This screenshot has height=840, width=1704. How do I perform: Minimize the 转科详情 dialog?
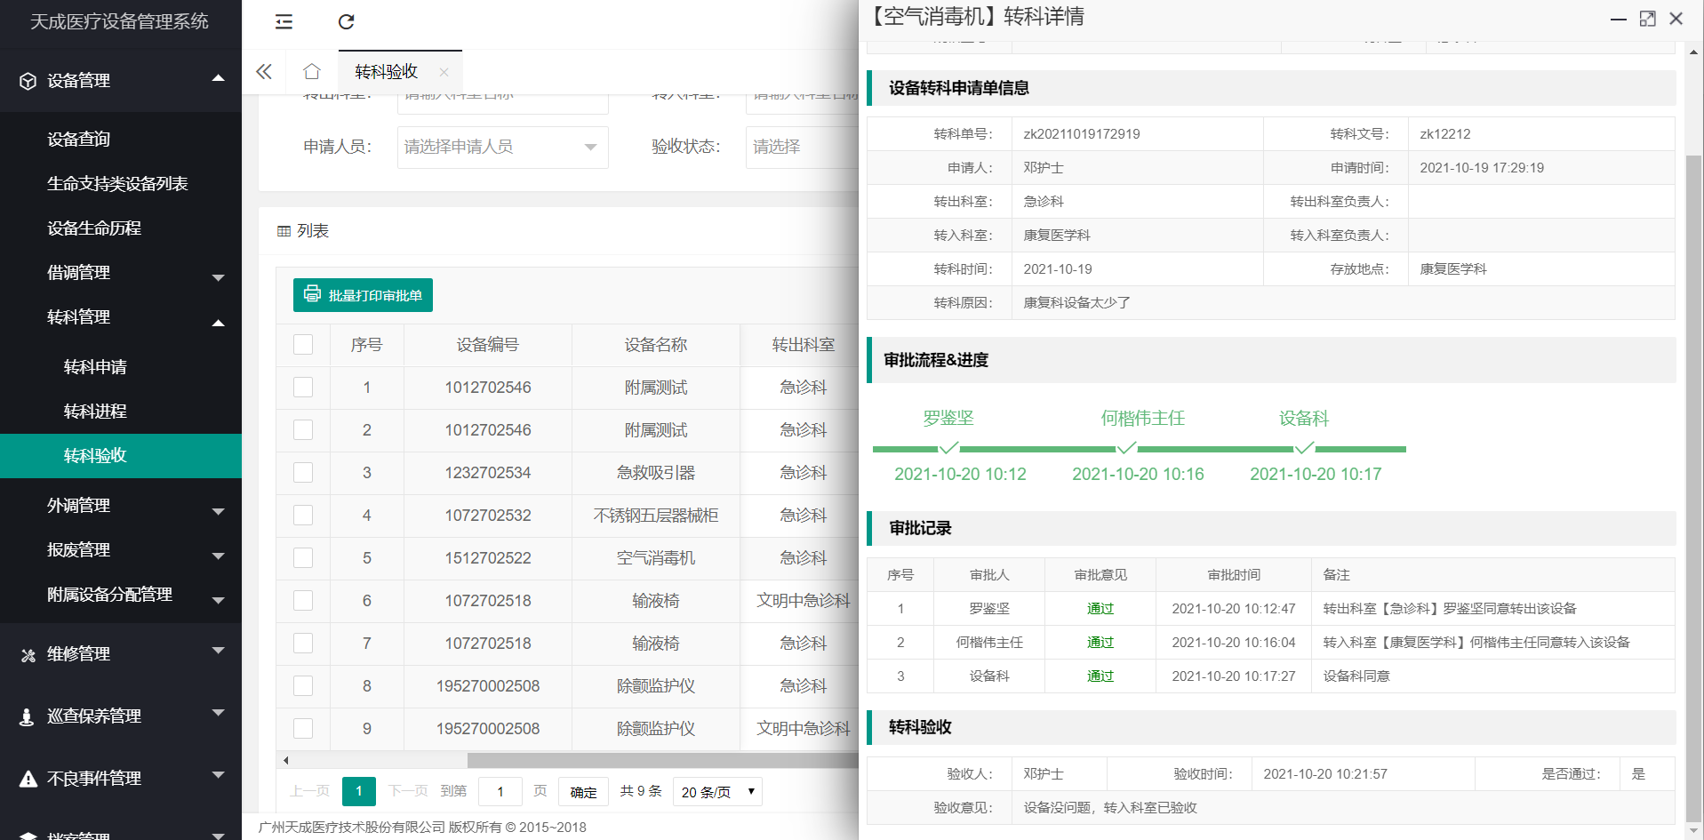[1619, 19]
